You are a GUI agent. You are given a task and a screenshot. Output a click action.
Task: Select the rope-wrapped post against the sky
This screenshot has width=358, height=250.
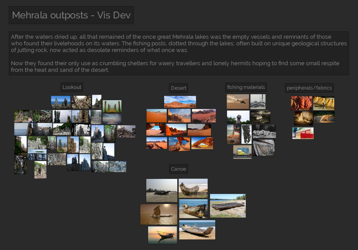pos(238,117)
